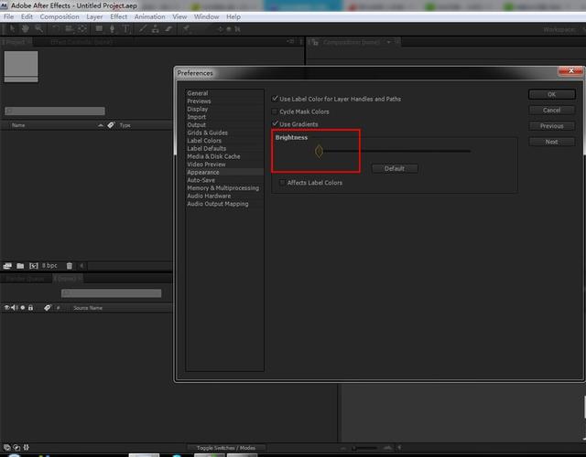Click the Solo column icon in timeline

pyautogui.click(x=22, y=307)
